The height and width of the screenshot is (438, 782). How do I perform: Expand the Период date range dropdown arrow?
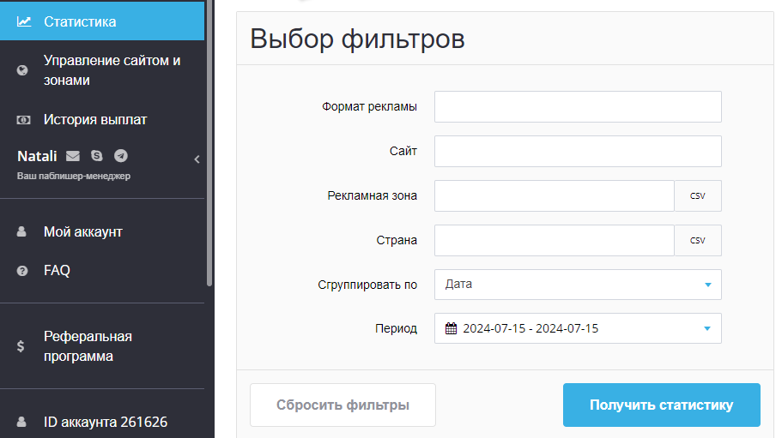pos(707,328)
